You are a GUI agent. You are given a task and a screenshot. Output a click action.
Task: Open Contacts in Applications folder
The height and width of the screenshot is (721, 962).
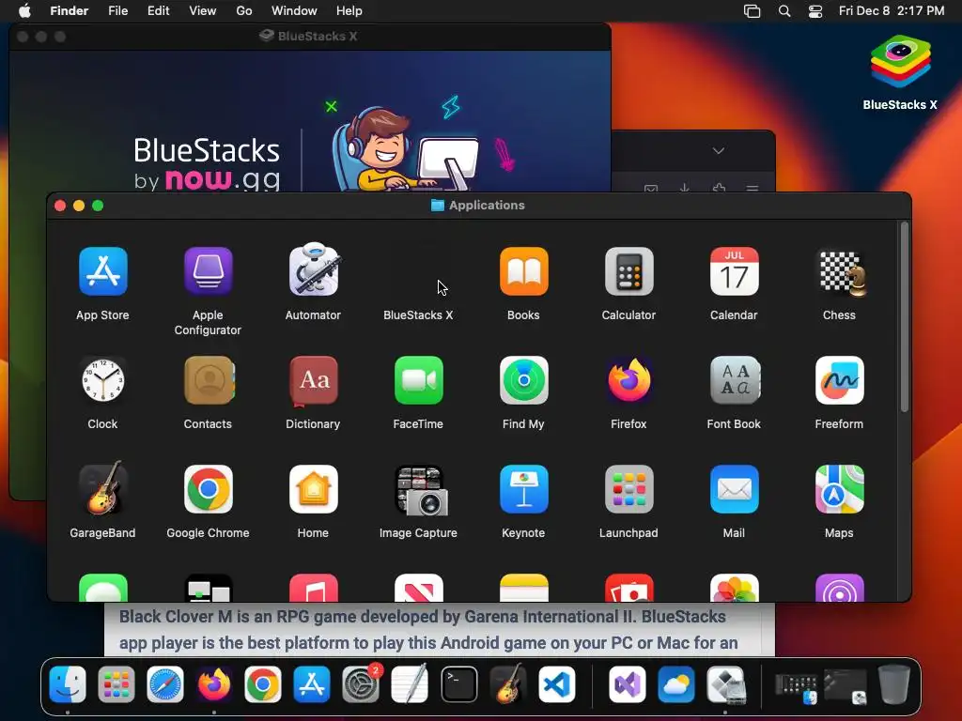[x=208, y=381]
